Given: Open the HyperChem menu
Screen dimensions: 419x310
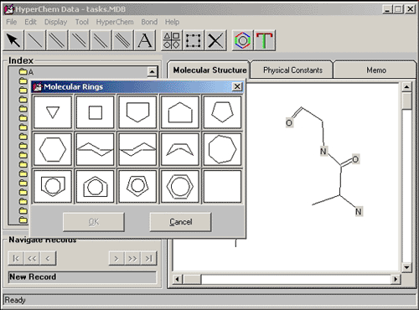Looking at the screenshot, I should 115,22.
